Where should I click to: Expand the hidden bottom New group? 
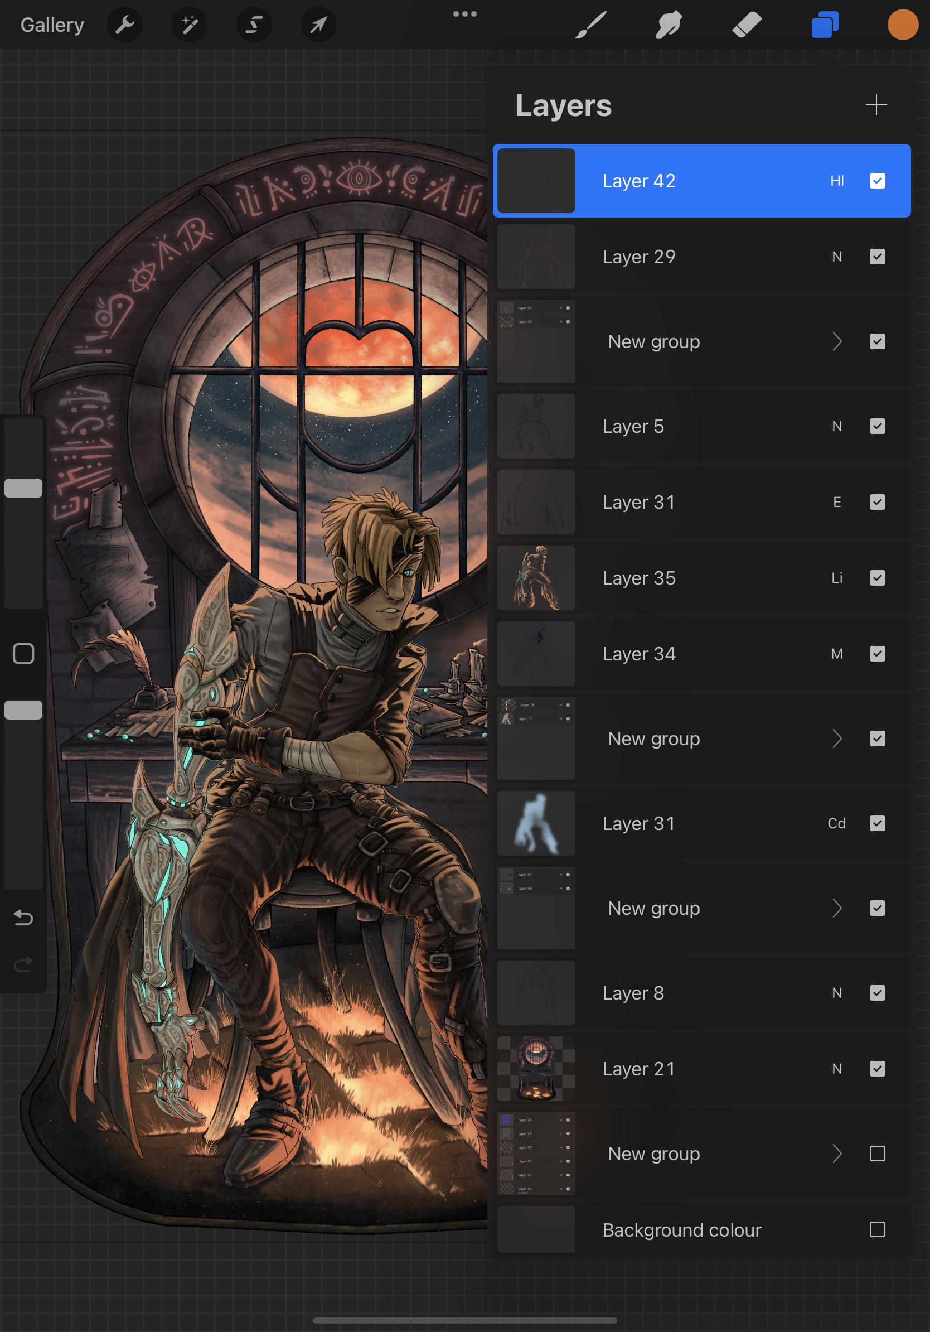tap(837, 1154)
